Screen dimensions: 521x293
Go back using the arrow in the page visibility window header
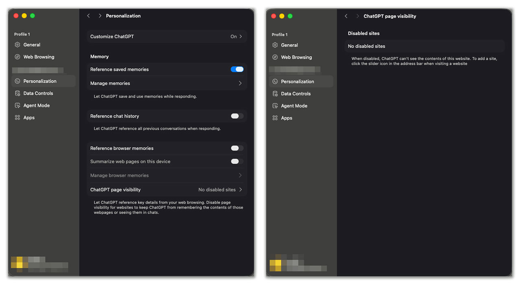[x=346, y=16]
